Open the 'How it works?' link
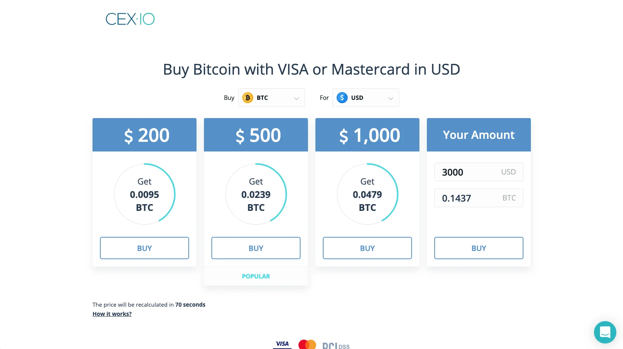 [x=112, y=314]
